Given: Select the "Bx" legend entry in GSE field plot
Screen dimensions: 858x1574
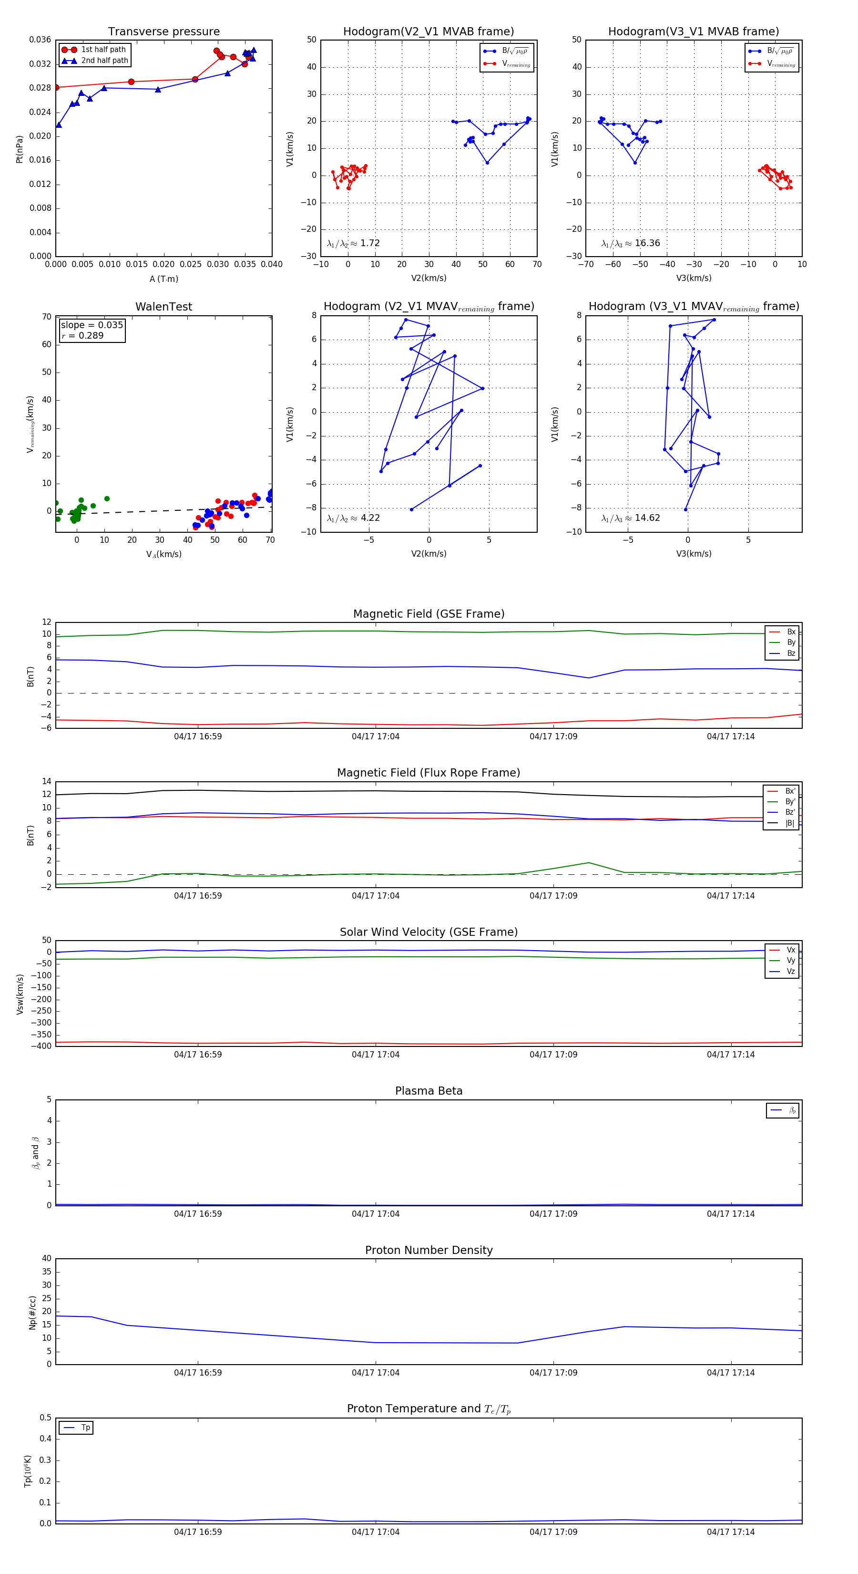Looking at the screenshot, I should coord(782,632).
